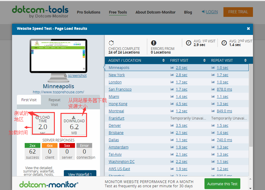Screen dimensions: 265x190
Task: Click bar chart icon for Hong Kong first visit
Action: pyautogui.click(x=172, y=104)
